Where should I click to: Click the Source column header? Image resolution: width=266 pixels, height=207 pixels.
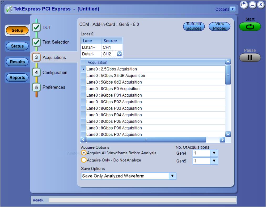112,41
